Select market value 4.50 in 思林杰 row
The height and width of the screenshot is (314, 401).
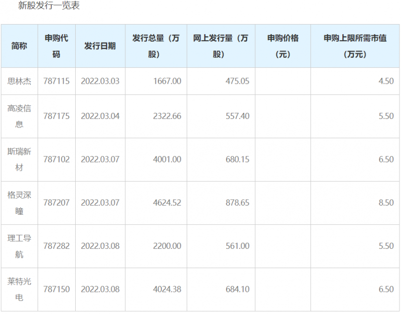(386, 81)
